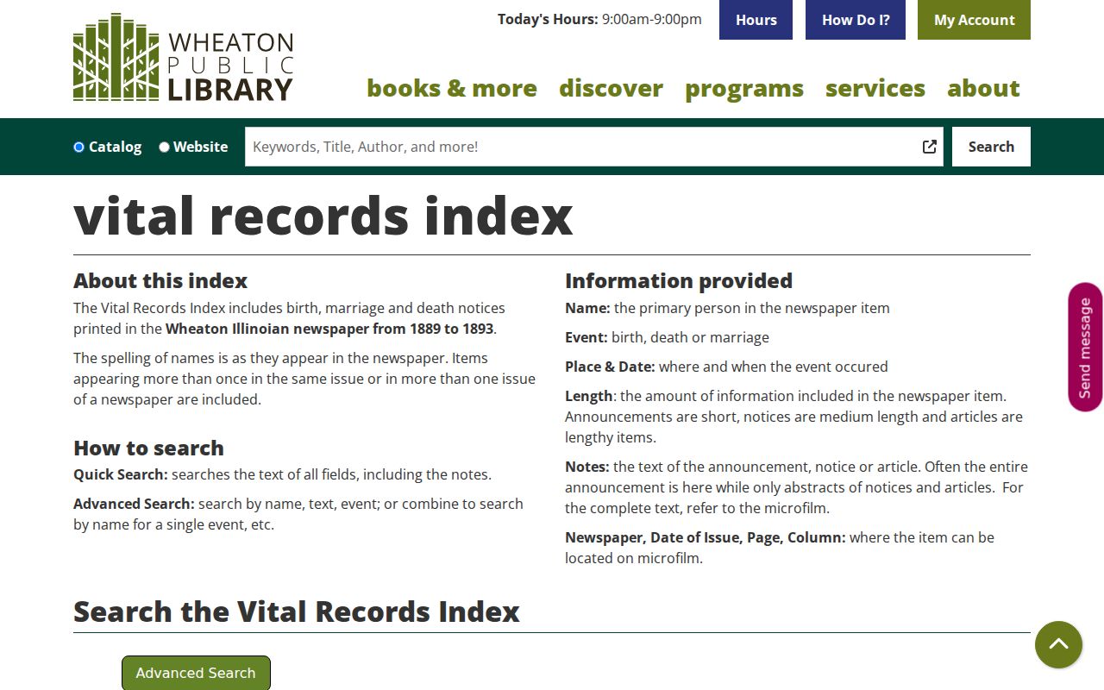Open the Send message side tab

(1085, 347)
